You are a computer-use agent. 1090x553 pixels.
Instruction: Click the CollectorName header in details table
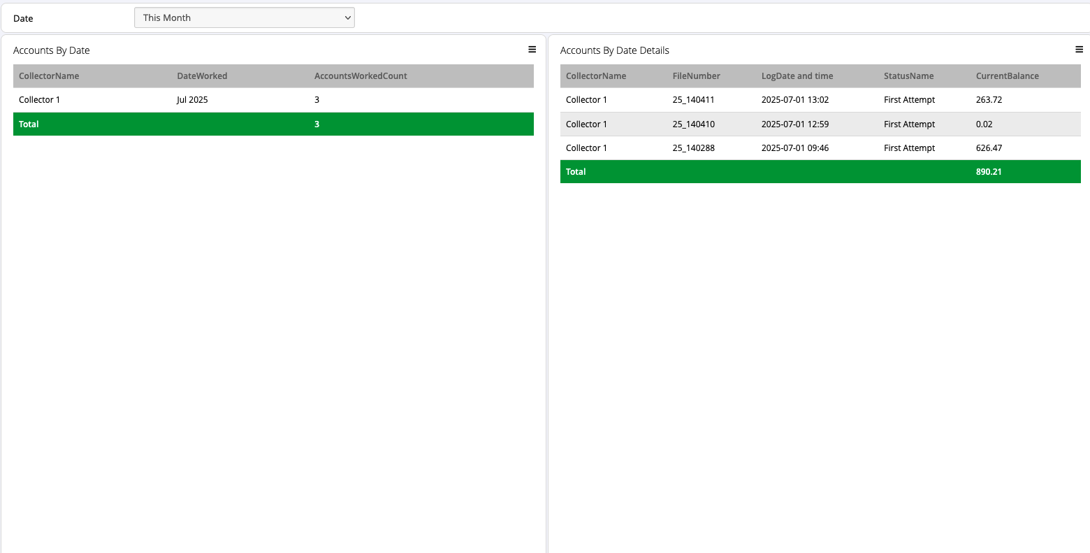pos(595,76)
